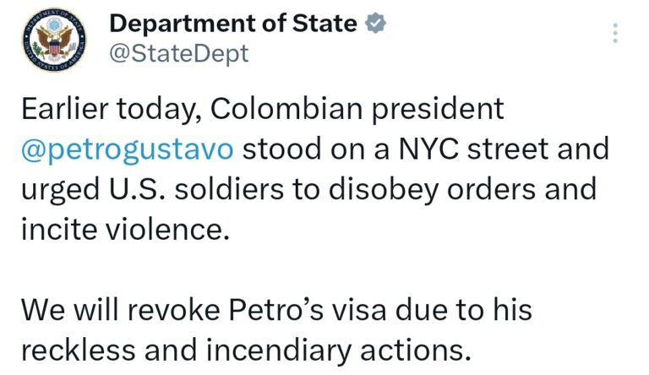Click the 'reckless and incendiary actions.' line
649x375 pixels.
coord(246,351)
